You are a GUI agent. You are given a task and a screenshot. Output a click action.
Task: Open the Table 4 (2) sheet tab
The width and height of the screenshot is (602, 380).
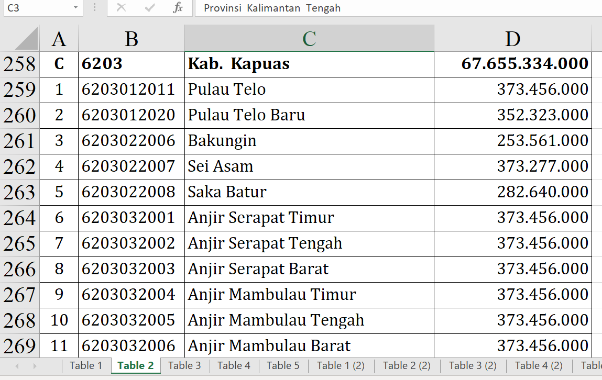(x=539, y=365)
